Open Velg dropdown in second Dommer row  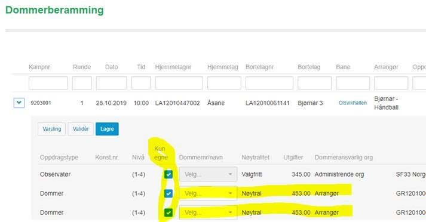208,212
